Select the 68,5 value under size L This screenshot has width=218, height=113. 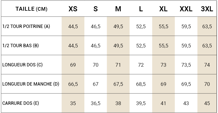coord(141,84)
